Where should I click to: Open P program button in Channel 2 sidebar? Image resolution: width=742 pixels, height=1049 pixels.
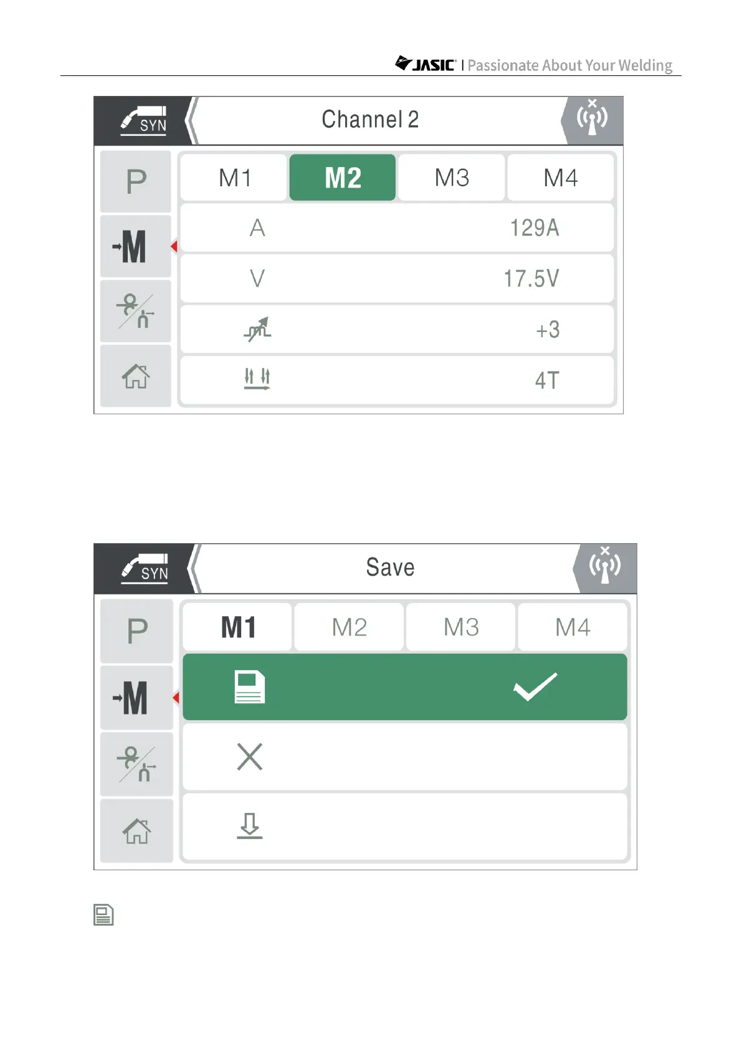tap(136, 182)
